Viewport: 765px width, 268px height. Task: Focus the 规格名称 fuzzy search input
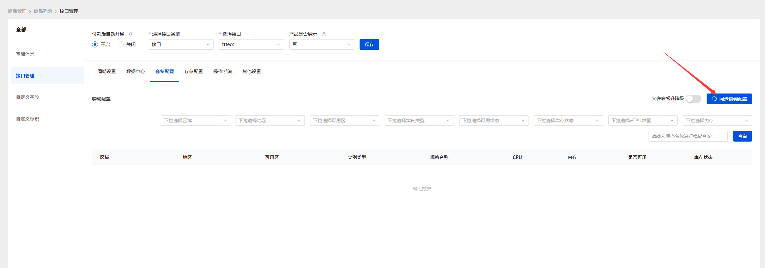688,136
